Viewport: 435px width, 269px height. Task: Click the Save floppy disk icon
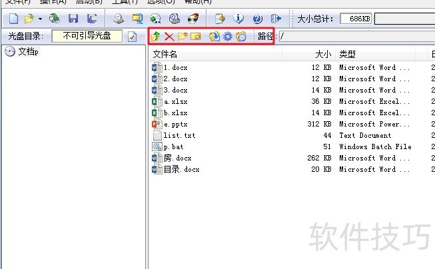[73, 19]
